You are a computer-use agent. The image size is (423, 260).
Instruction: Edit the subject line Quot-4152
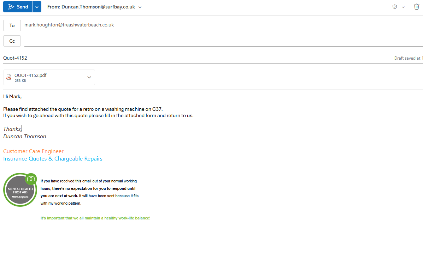(15, 58)
